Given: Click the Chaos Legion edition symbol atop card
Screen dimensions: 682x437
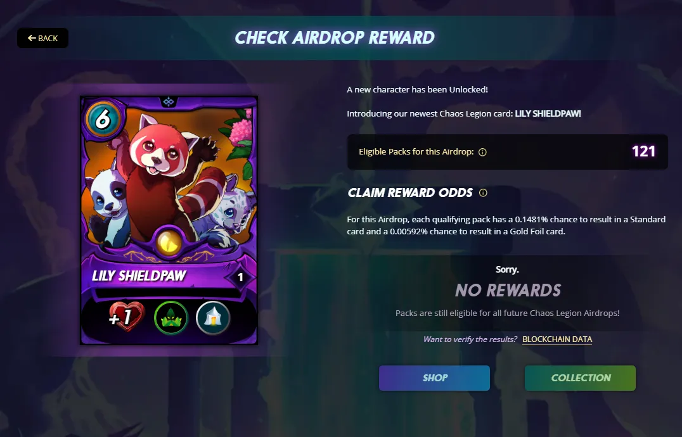Looking at the screenshot, I should tap(169, 101).
